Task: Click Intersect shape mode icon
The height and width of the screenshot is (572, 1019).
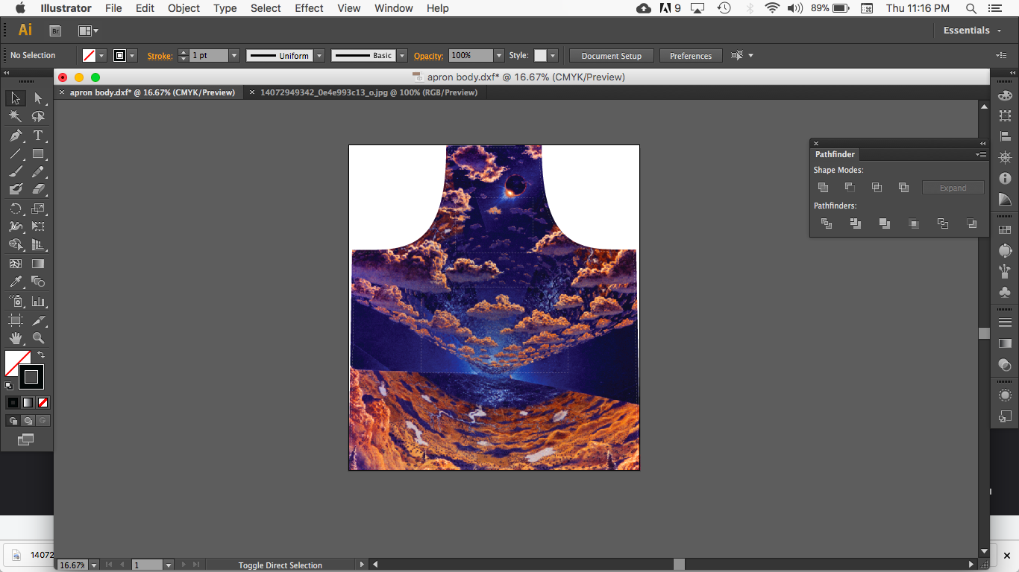Action: pyautogui.click(x=877, y=188)
